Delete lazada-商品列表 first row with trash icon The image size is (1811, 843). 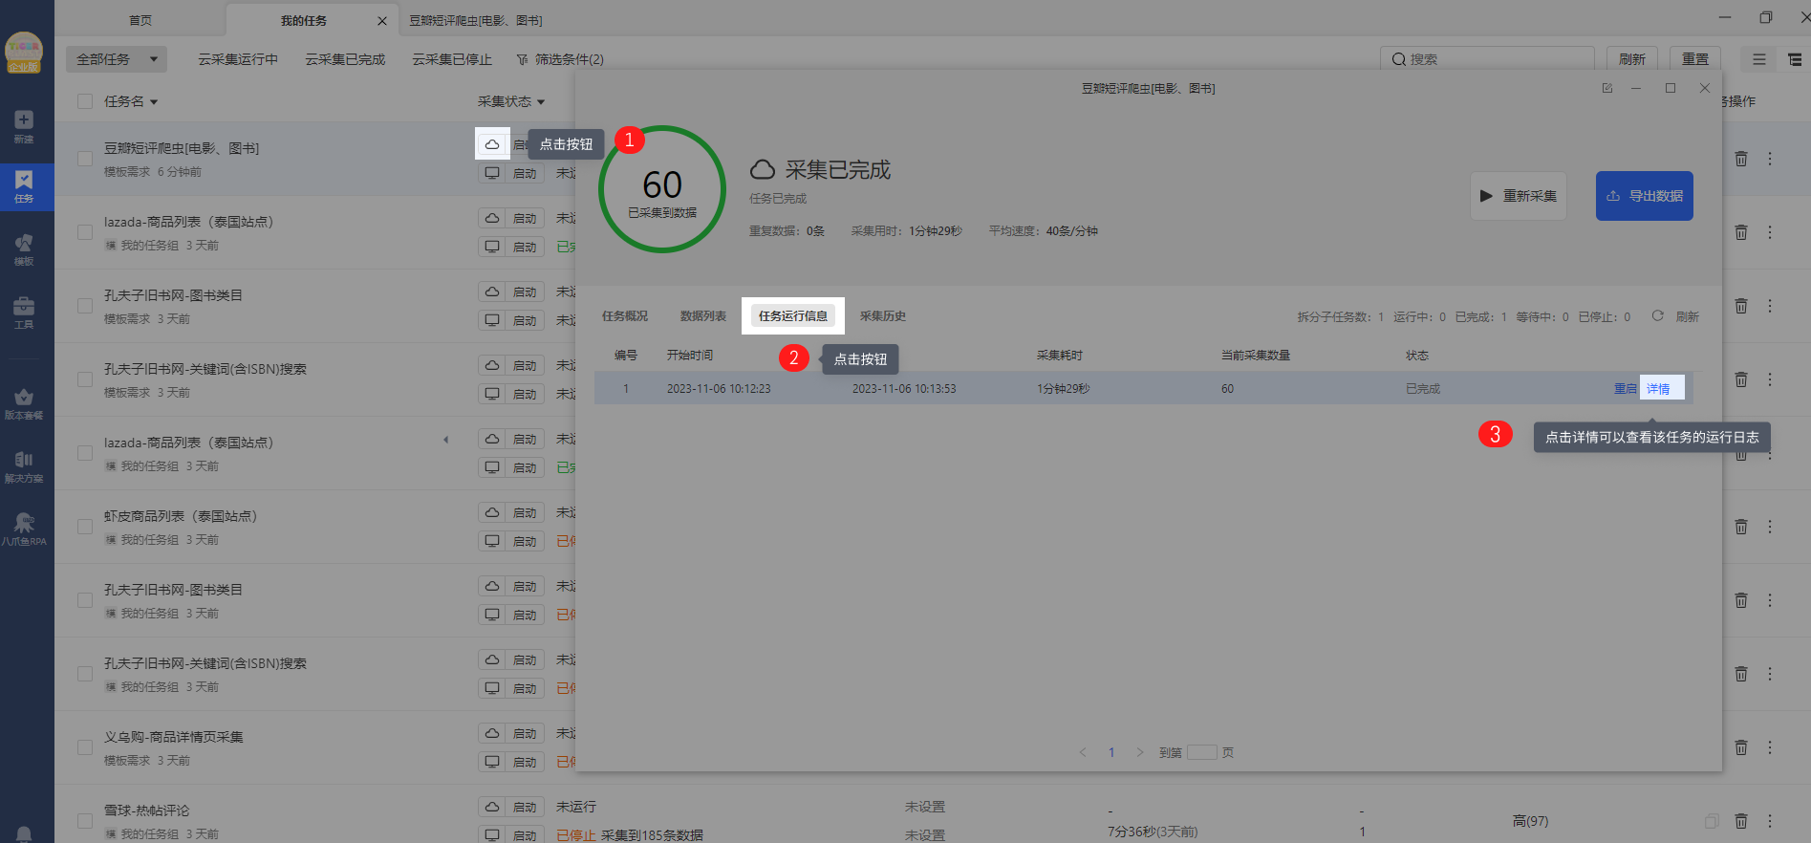tap(1741, 232)
